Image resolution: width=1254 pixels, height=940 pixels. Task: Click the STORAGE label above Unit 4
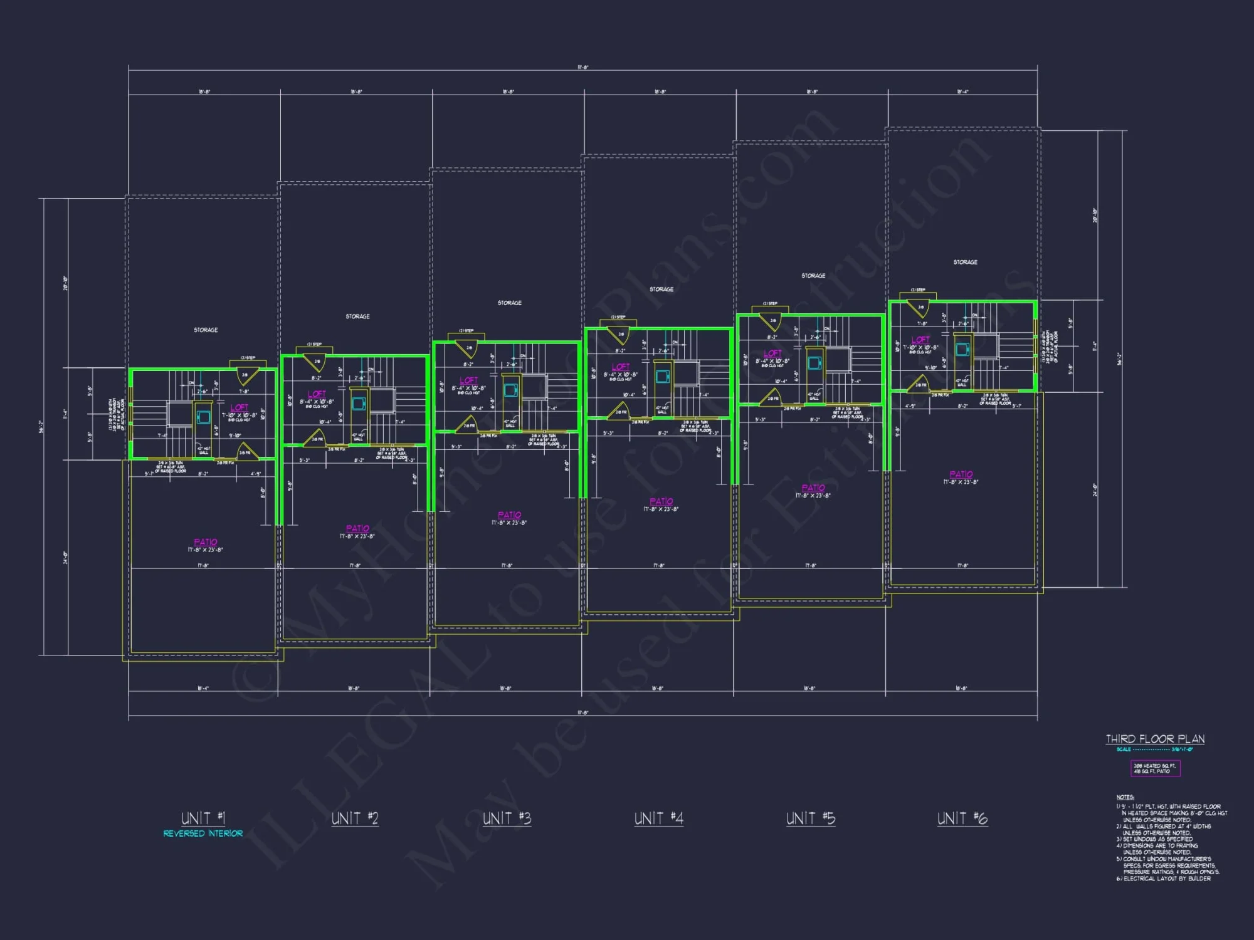[x=661, y=289]
